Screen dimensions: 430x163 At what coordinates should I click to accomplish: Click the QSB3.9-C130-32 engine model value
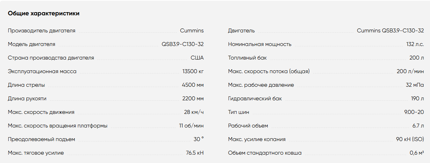coord(183,44)
